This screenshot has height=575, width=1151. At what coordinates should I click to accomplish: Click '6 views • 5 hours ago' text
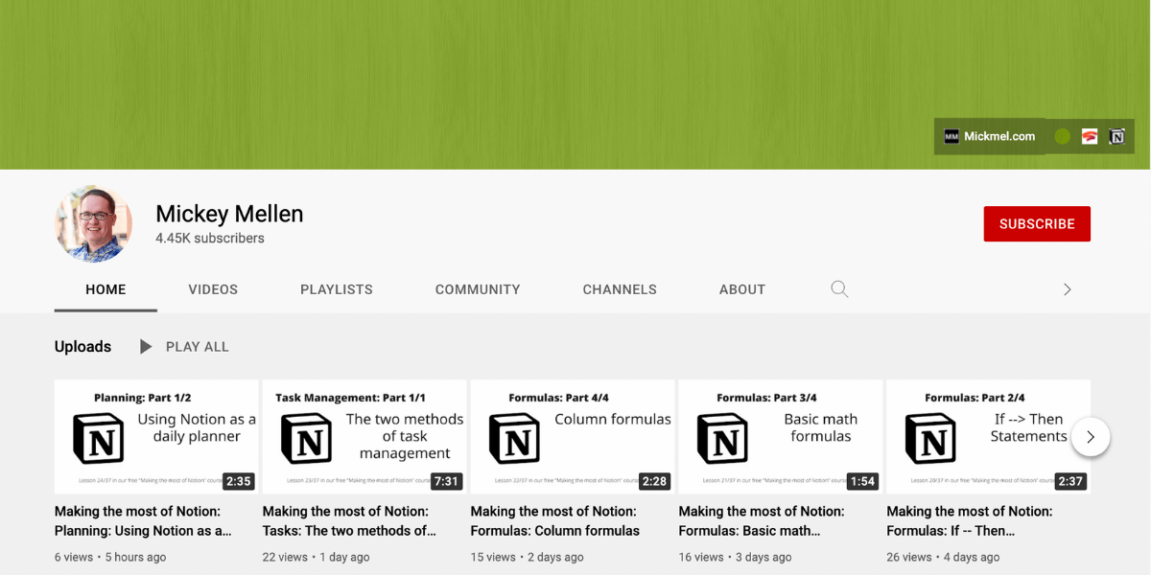(x=110, y=557)
